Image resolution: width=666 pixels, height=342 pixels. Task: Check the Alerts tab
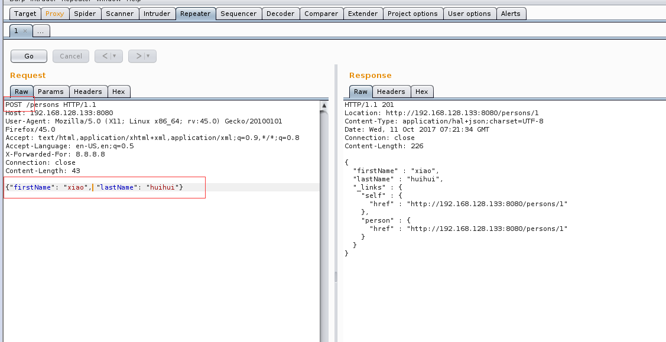[511, 13]
